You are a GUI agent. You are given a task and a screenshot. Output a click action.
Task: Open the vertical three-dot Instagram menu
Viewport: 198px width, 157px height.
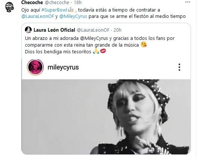point(179,67)
